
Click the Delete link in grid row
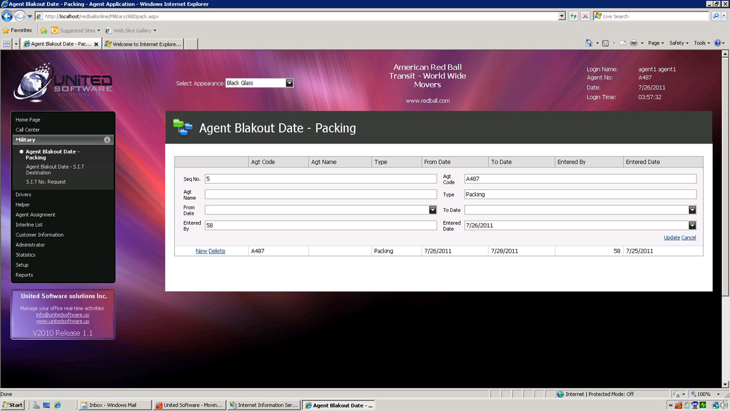(x=217, y=251)
